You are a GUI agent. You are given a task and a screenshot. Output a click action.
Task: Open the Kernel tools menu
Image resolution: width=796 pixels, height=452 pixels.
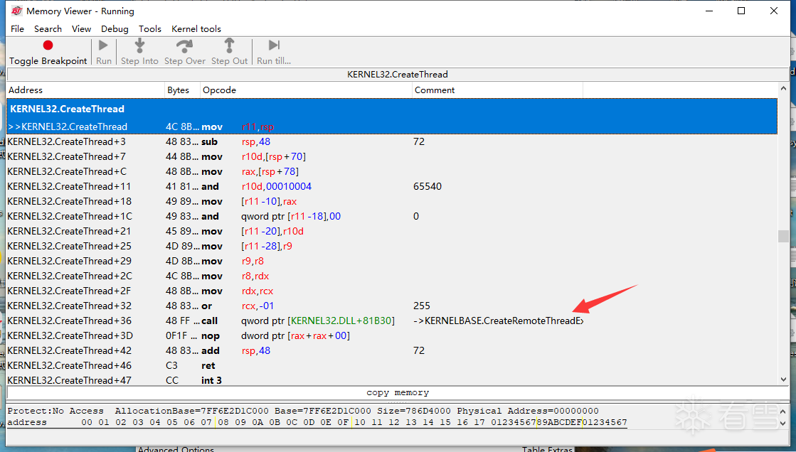click(x=196, y=29)
